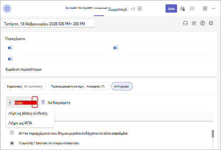This screenshot has width=221, height=150.
Task: Select the Αναφορές pill
Action: 96,86
